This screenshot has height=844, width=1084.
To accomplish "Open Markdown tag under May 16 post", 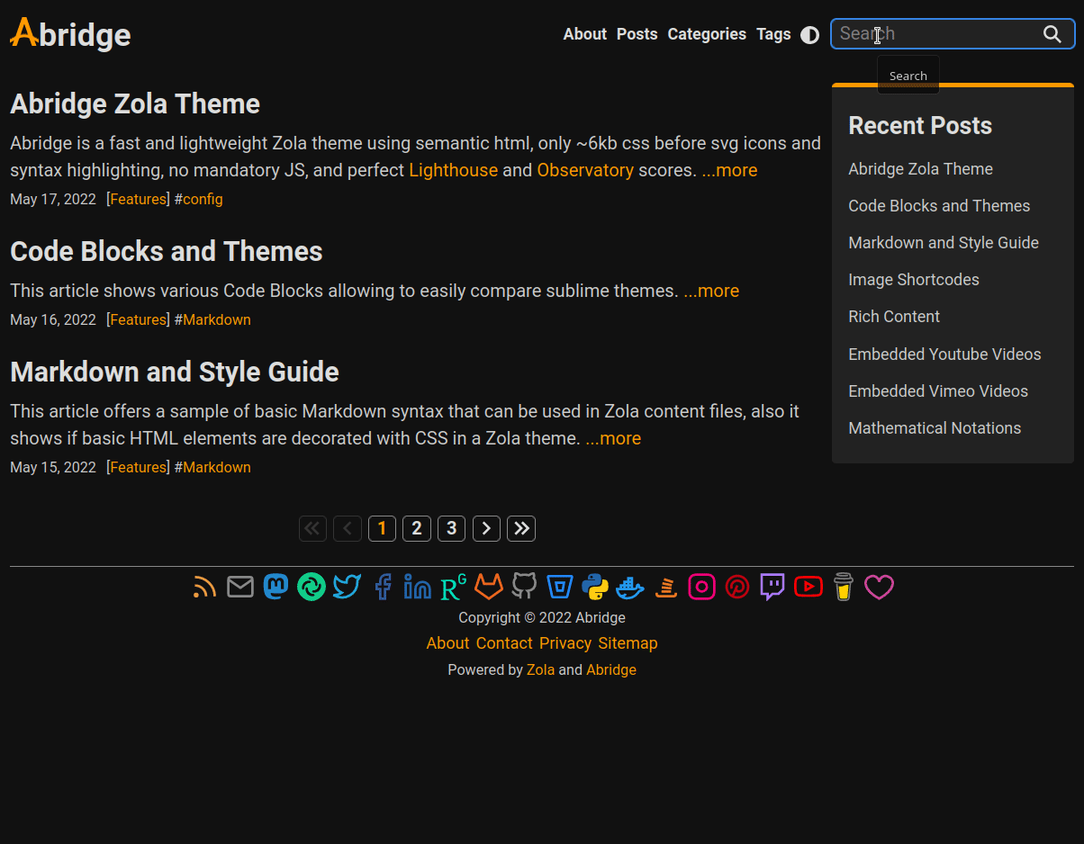I will pos(217,319).
